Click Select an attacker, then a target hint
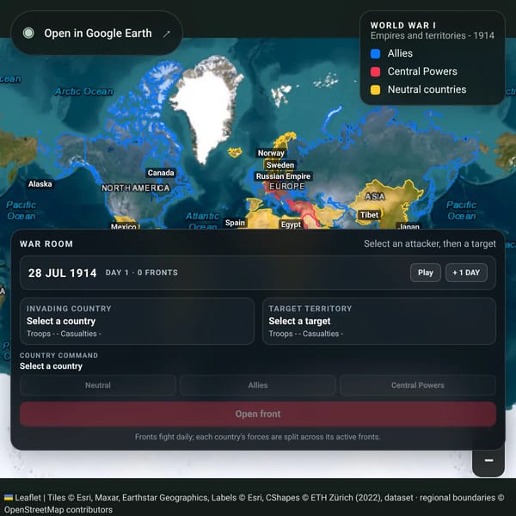 [429, 243]
